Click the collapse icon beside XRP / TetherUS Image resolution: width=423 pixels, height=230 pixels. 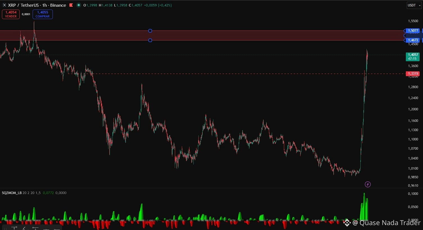click(4, 5)
